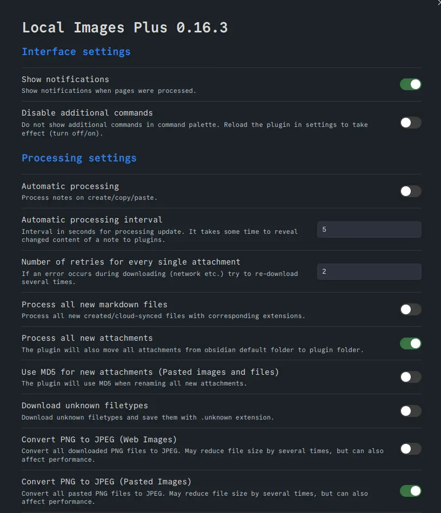Click the Show notifications setting label
This screenshot has height=513, width=441.
click(65, 79)
